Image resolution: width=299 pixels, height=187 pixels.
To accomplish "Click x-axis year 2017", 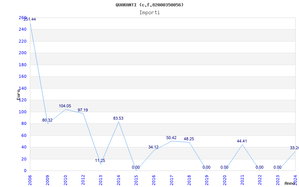I will [172, 180].
